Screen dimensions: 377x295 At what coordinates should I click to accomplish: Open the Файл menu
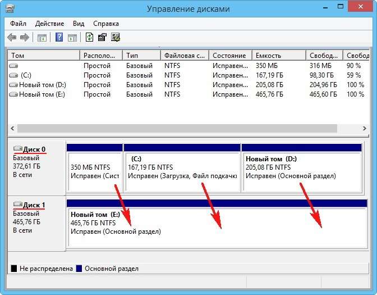pos(18,24)
